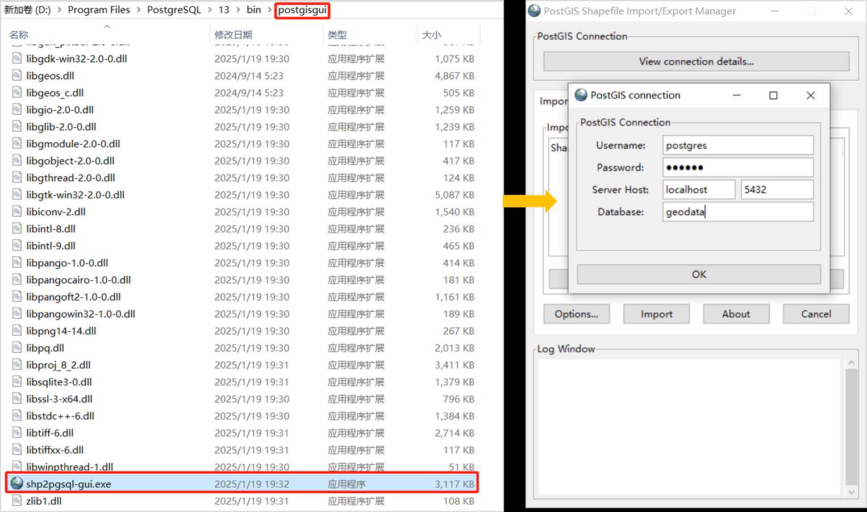Viewport: 867px width, 512px height.
Task: Click the Server Host localhost field
Action: pos(699,190)
